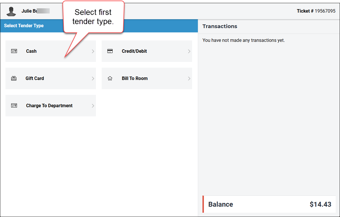Click the Transactions panel heading

220,26
